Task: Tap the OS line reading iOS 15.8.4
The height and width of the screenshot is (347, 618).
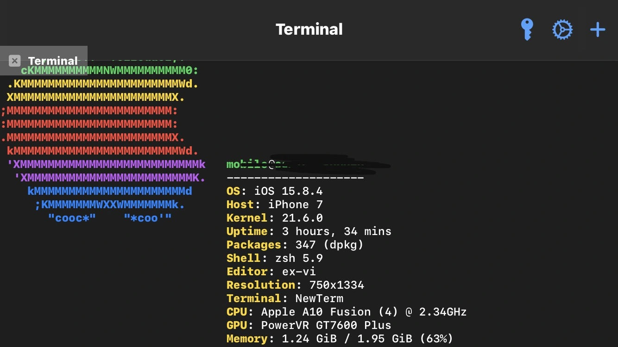Action: click(x=274, y=191)
